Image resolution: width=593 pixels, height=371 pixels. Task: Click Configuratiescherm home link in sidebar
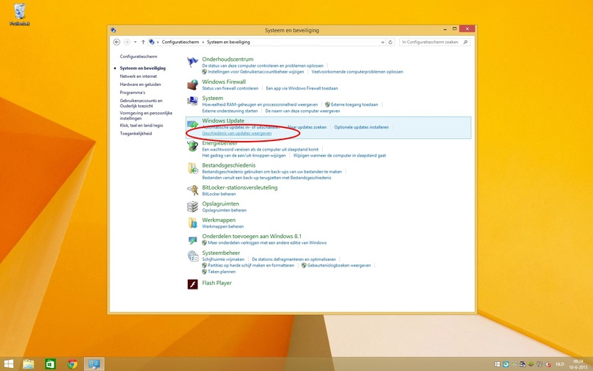pyautogui.click(x=139, y=57)
